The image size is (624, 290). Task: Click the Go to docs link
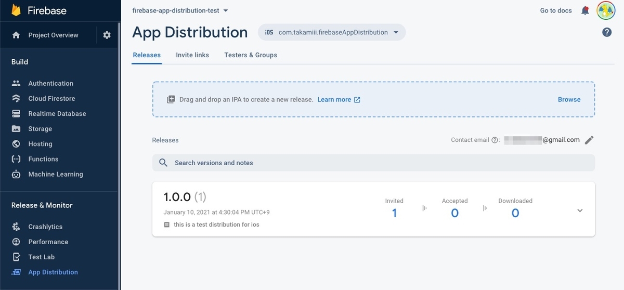[x=556, y=10]
